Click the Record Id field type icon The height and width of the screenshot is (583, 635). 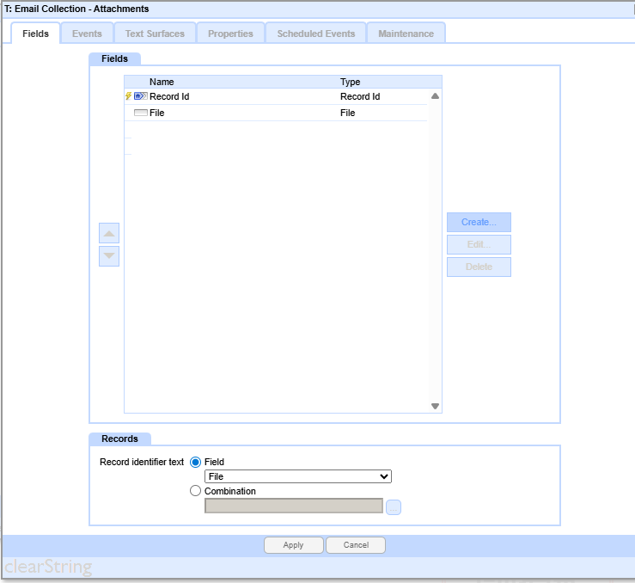[x=140, y=96]
